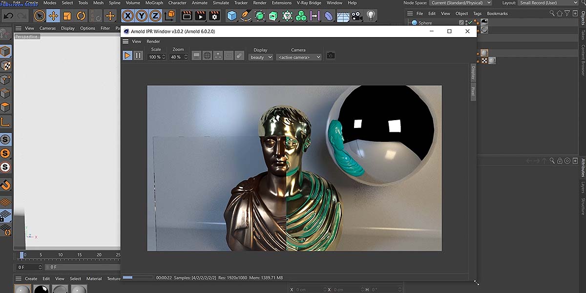This screenshot has width=586, height=293.
Task: Open the Deformer bend icon
Action: point(329,16)
